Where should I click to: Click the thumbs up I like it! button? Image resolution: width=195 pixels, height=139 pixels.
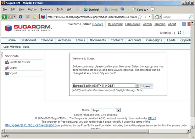tap(111, 10)
